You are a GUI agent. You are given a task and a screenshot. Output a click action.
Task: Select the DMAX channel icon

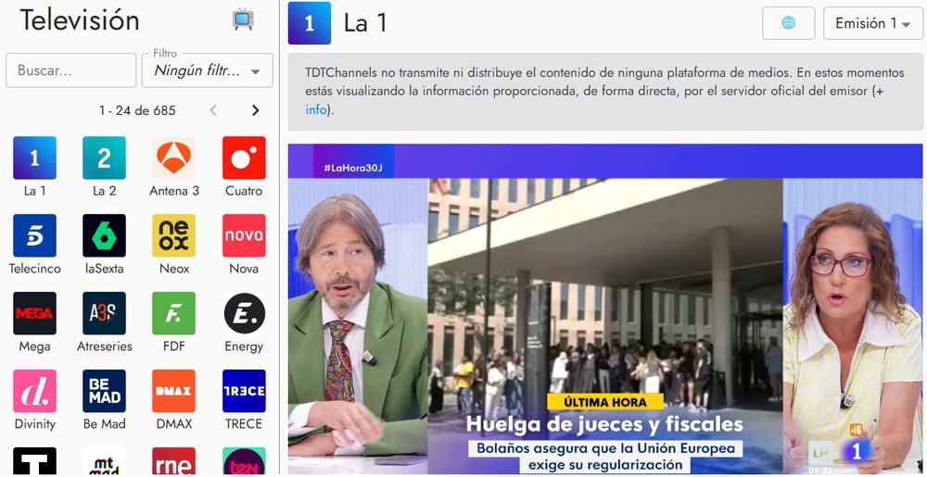[174, 391]
